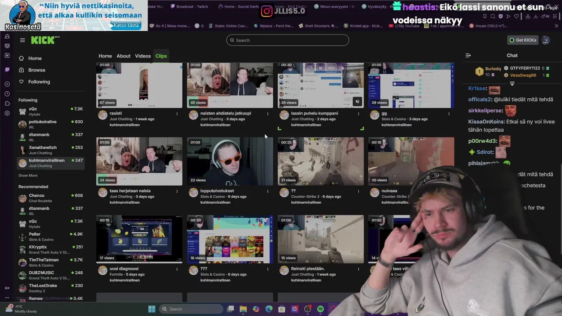
Task: Open the Opera sidebar history clock icon
Action: pos(7,94)
